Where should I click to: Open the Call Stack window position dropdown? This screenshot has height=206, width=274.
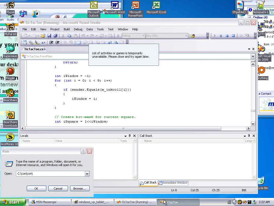point(245,136)
